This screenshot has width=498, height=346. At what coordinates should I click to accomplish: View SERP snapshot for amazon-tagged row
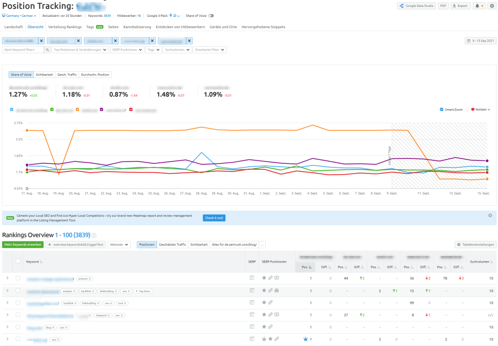click(x=252, y=278)
